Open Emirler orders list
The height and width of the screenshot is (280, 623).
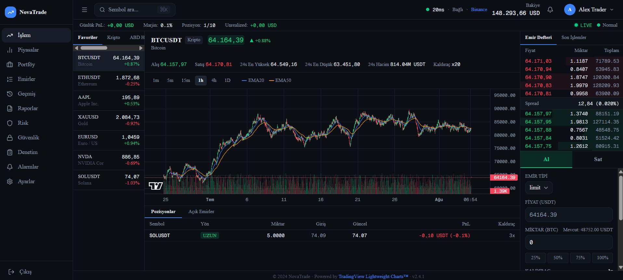click(x=36, y=79)
